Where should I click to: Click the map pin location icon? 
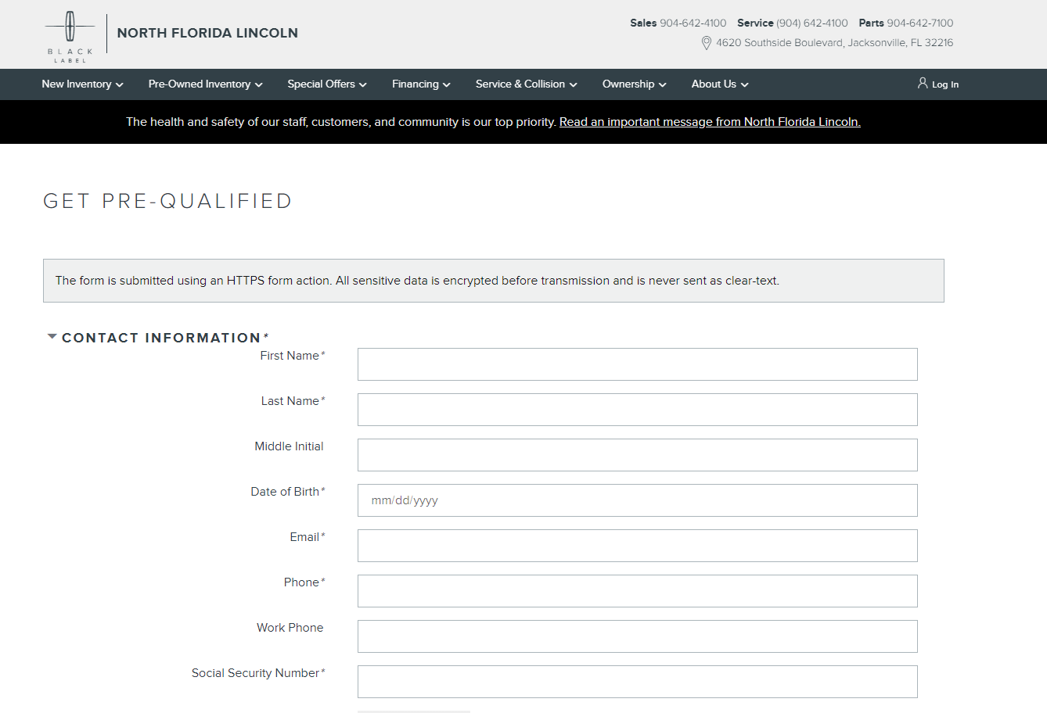[x=707, y=43]
